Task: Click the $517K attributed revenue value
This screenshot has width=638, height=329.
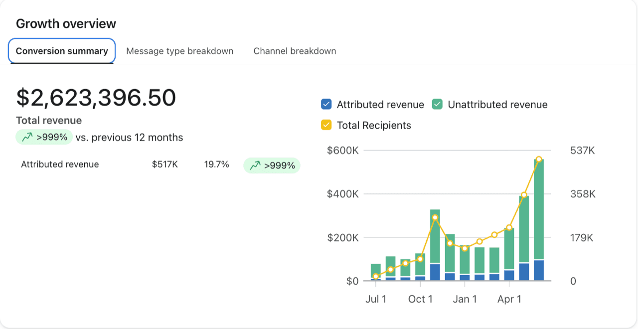Action: click(x=165, y=164)
